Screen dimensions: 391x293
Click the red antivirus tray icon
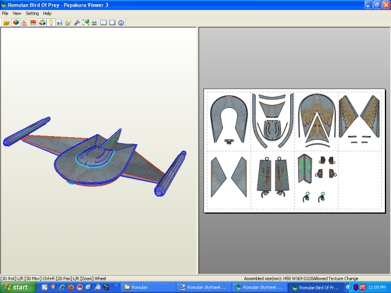pos(362,288)
